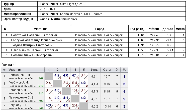The image size is (187, 111).
Task: Select Горбунов Александр Илларионович in the participants list
Action: [37, 40]
